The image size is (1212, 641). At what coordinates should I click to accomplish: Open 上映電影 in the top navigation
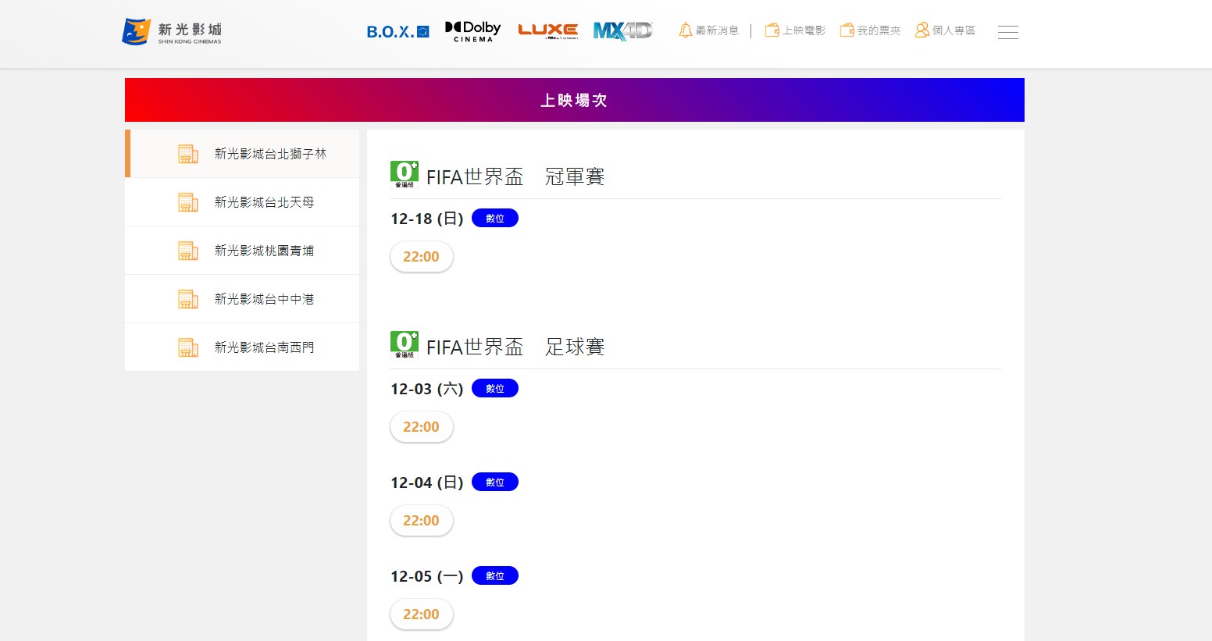point(795,30)
